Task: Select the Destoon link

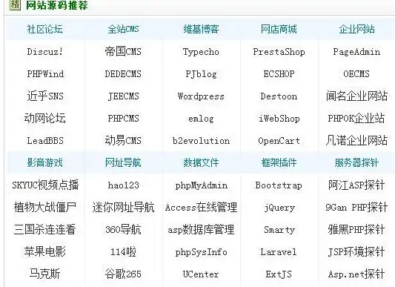Action: tap(279, 96)
